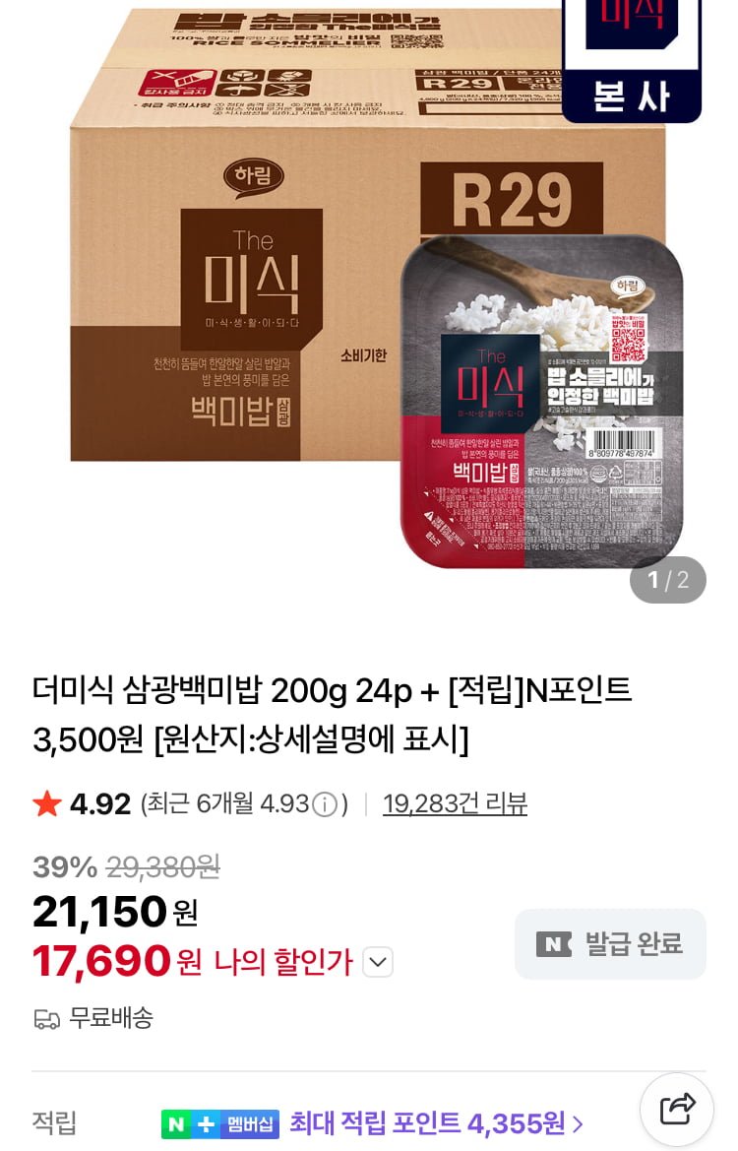This screenshot has height=1151, width=738.
Task: Tap the 1/2 image page indicator
Action: (667, 580)
